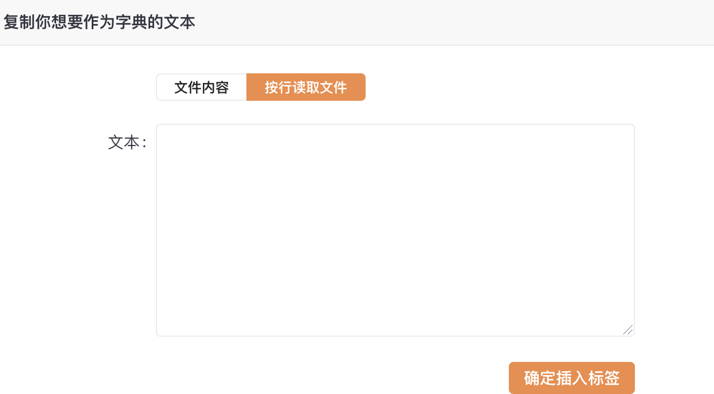The image size is (714, 394).
Task: Click the 确定插入标签 button
Action: 571,378
